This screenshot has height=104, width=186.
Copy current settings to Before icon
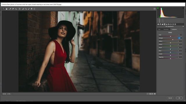pyautogui.click(x=152, y=94)
